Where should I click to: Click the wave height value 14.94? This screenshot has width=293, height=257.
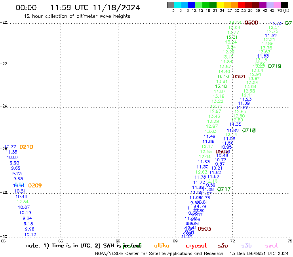(250, 87)
